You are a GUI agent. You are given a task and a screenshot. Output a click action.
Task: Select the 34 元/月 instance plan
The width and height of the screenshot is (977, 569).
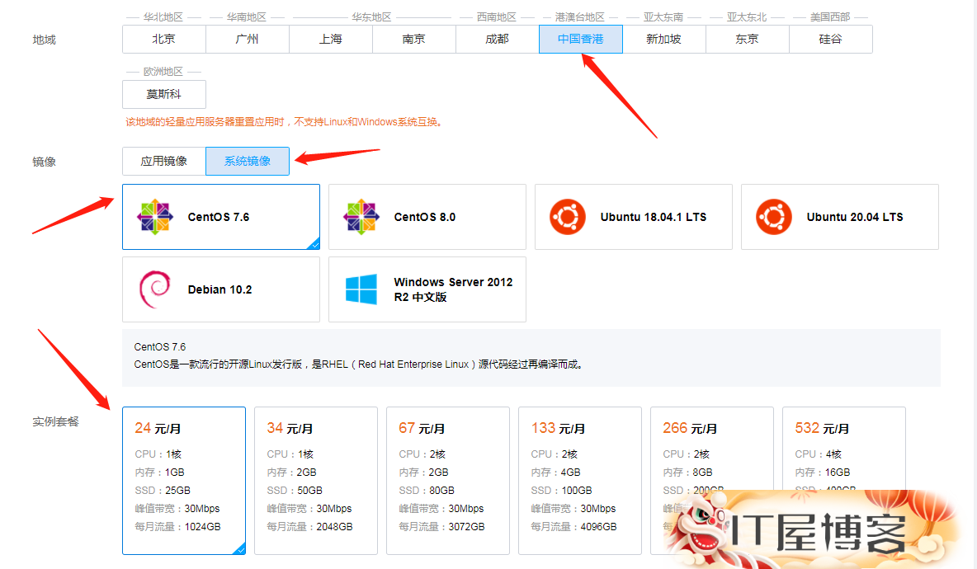pos(316,481)
